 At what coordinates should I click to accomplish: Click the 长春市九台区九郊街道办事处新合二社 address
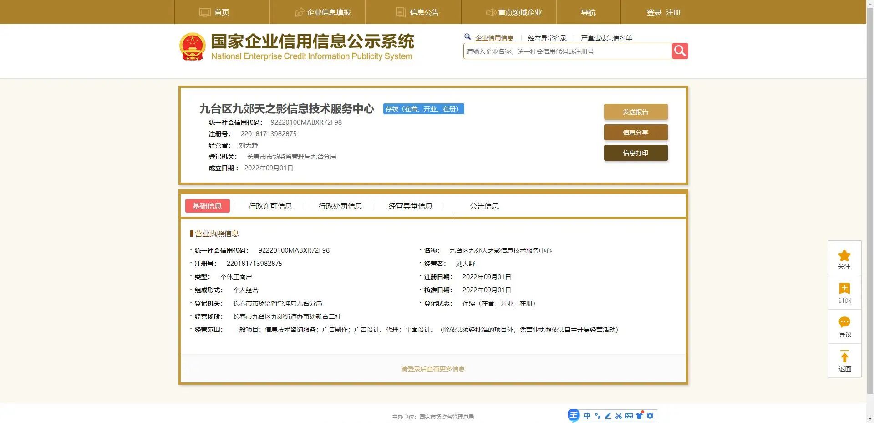[287, 316]
